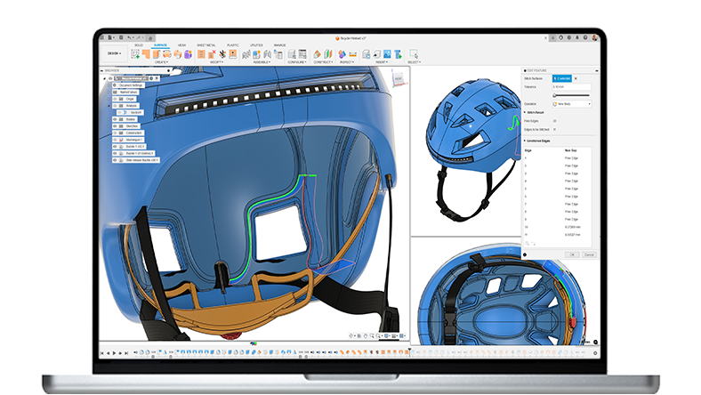Collapse the Analysis folder tree node
This screenshot has height=395, width=701.
point(109,106)
